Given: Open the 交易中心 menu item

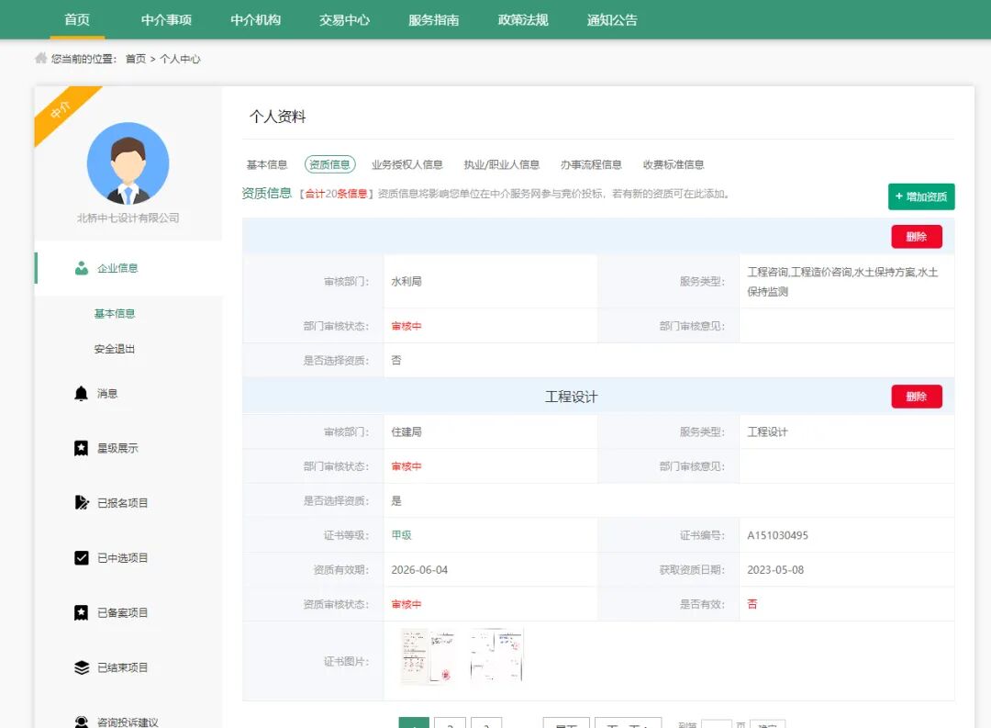Looking at the screenshot, I should (x=344, y=20).
